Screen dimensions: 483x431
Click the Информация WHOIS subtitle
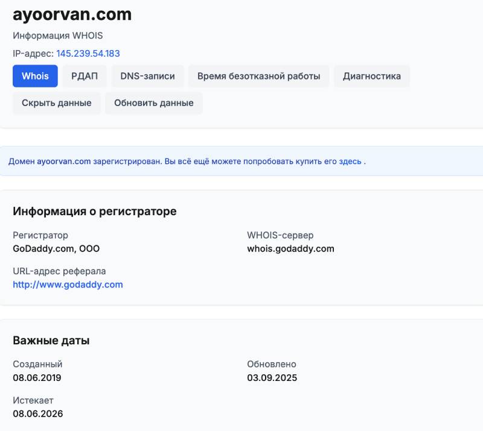pos(57,36)
